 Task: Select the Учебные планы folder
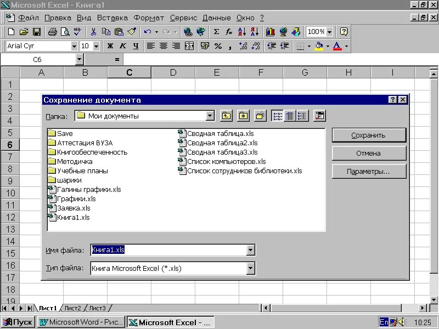click(78, 171)
